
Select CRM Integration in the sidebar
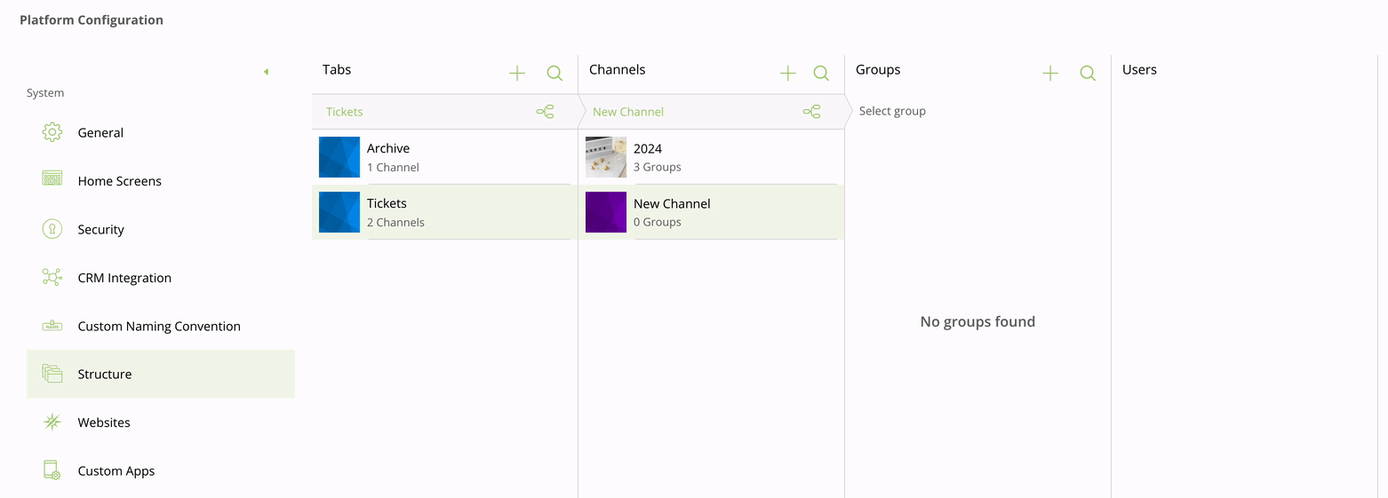[124, 278]
